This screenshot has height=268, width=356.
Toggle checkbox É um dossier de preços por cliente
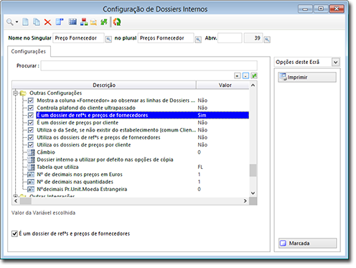click(x=31, y=123)
